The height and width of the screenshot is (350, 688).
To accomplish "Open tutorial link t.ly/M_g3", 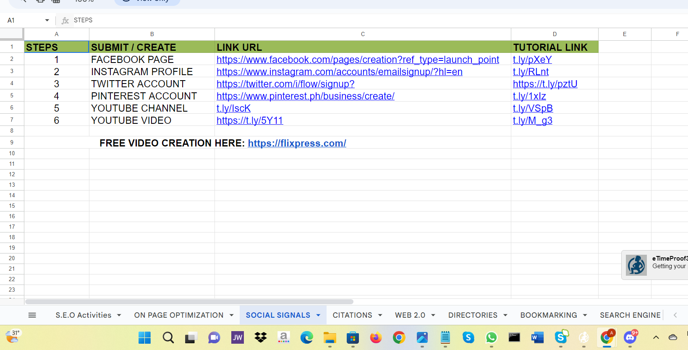I will coord(533,120).
